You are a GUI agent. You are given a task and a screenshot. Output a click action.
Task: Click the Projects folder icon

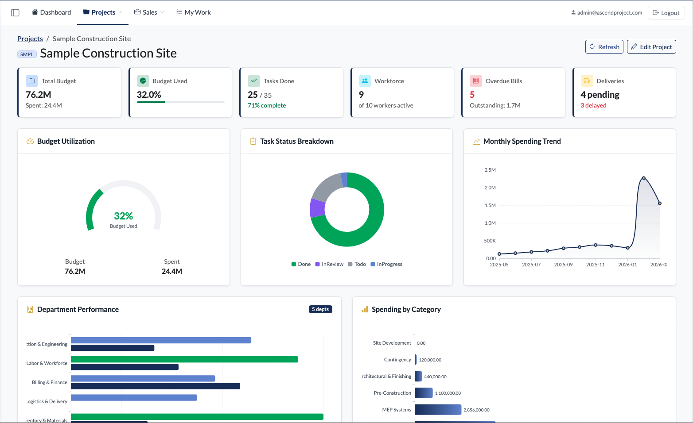coord(86,12)
